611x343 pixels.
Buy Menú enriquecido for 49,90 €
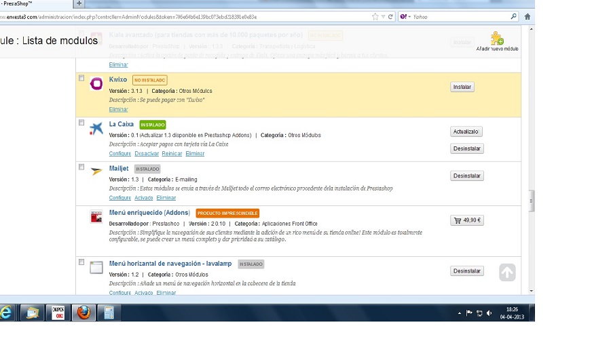467,220
